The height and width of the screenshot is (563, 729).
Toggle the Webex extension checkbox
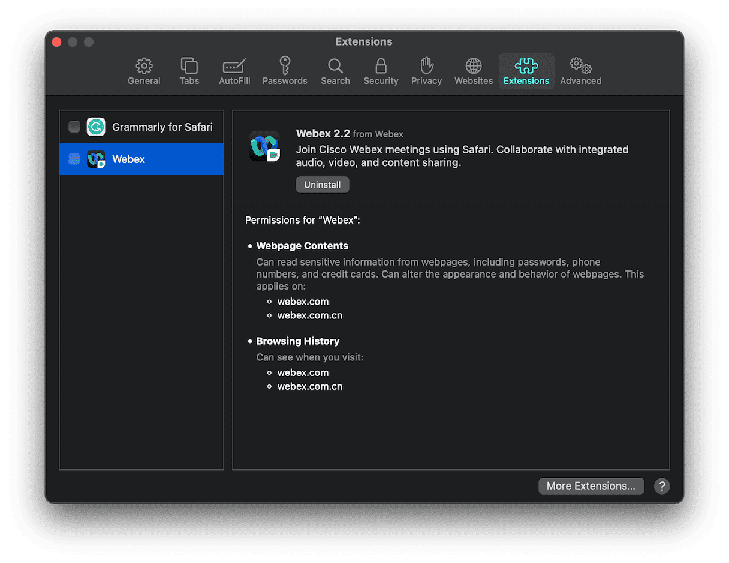[x=74, y=159]
